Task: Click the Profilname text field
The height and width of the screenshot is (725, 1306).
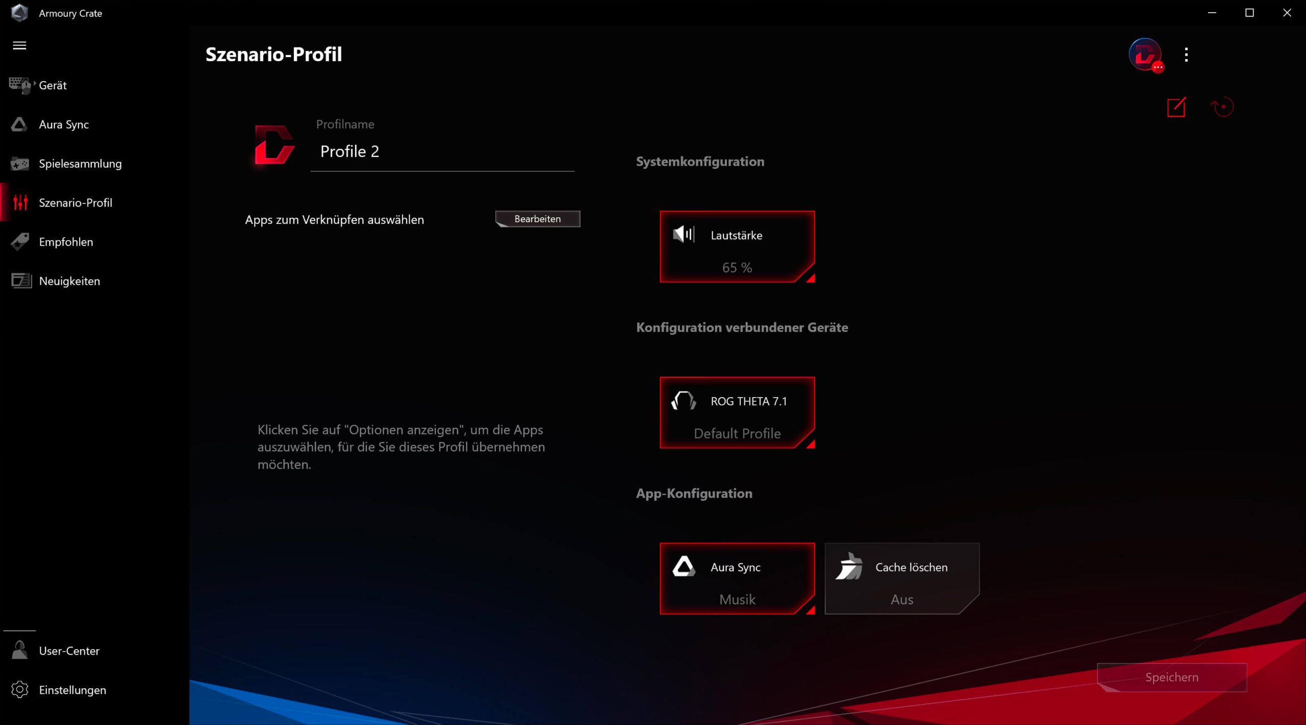Action: tap(442, 151)
